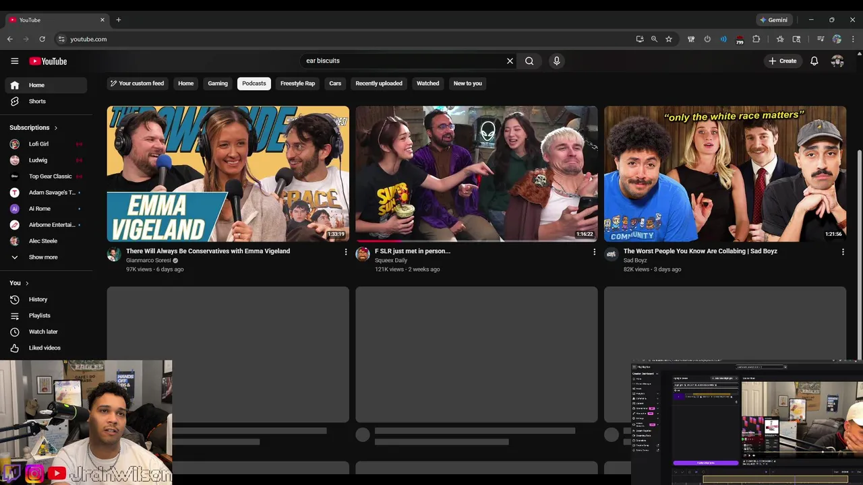Submit search with the magnifier button
863x485 pixels.
pos(529,61)
